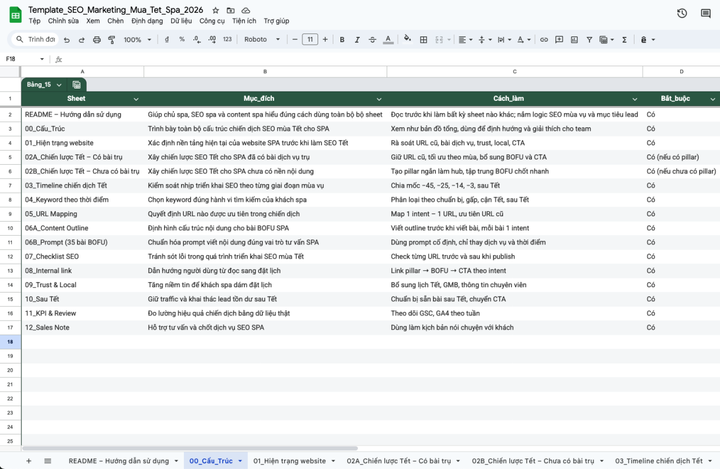The height and width of the screenshot is (469, 720).
Task: Print the spreadsheet
Action: 97,40
